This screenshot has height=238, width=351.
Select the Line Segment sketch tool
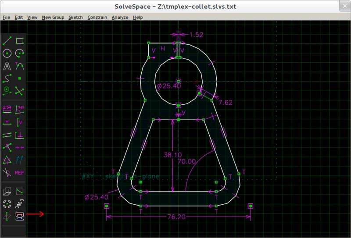(7, 41)
